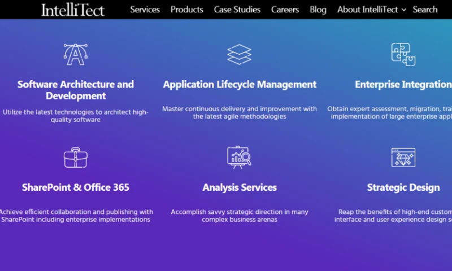Click text 'Utilize the latest technologies to architect'
This screenshot has height=271, width=452.
[x=67, y=112]
